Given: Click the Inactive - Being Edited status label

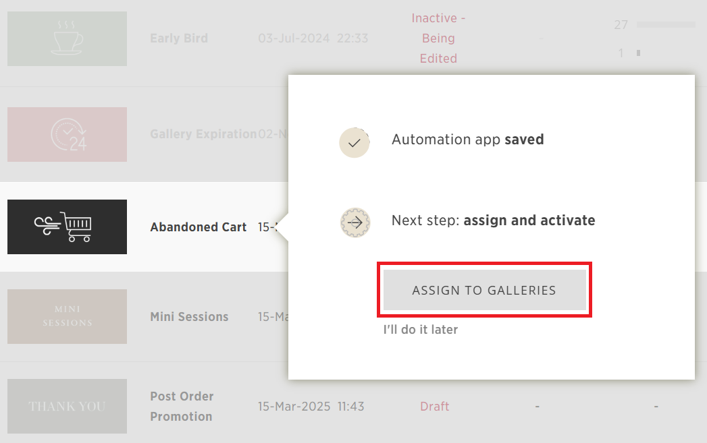Looking at the screenshot, I should pyautogui.click(x=438, y=38).
